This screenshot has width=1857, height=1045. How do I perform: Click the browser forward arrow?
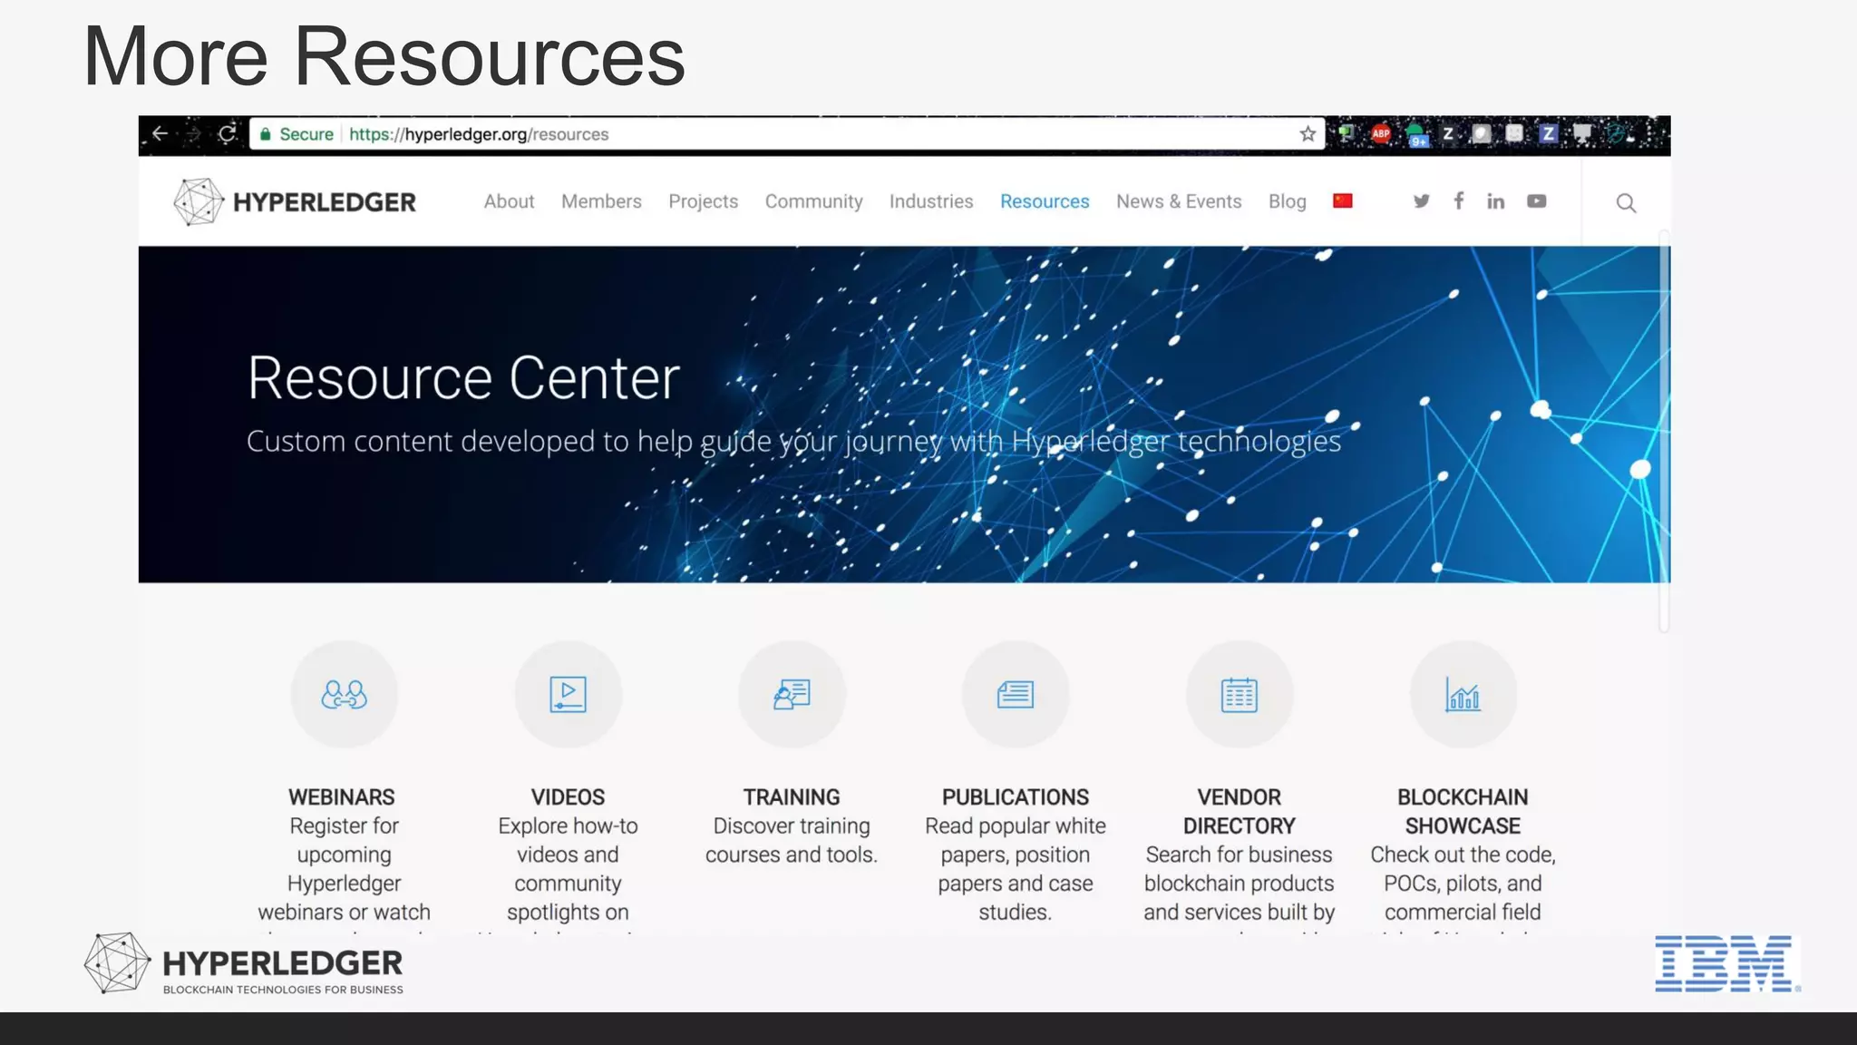(x=193, y=134)
